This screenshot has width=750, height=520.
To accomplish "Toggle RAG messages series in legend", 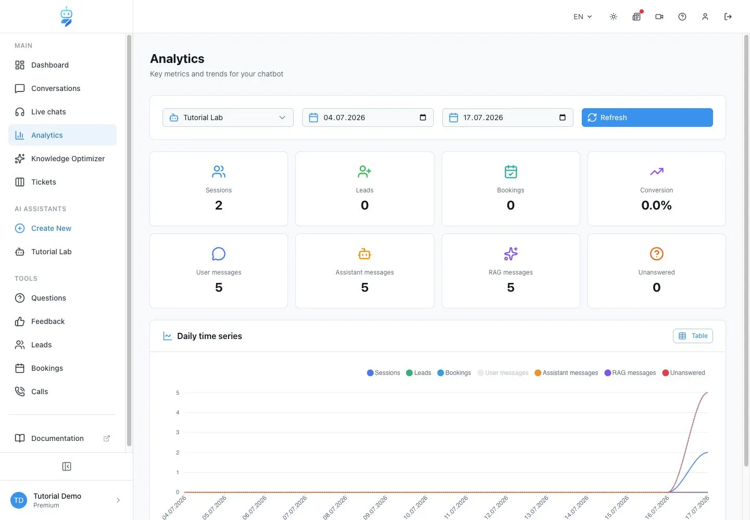I will (x=630, y=373).
